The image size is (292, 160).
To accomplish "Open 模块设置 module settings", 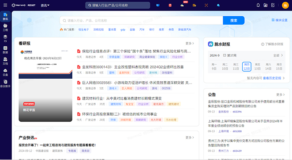I will [x=280, y=20].
